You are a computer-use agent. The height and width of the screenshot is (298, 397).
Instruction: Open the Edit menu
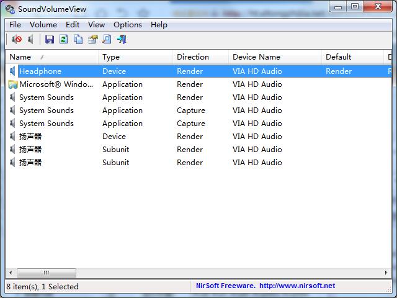[x=73, y=25]
